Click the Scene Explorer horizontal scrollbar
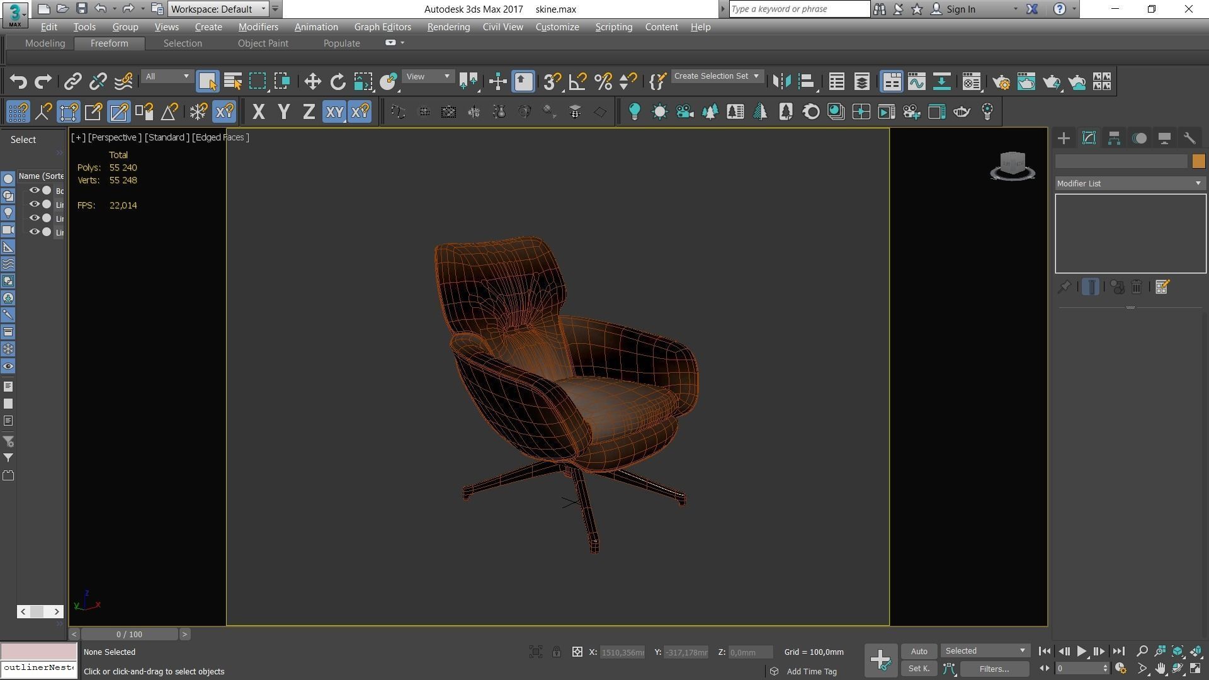Viewport: 1209px width, 680px height. [x=40, y=611]
